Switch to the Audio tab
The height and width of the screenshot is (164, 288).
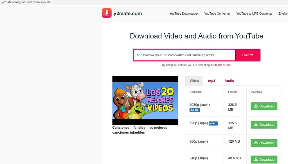pyautogui.click(x=229, y=81)
